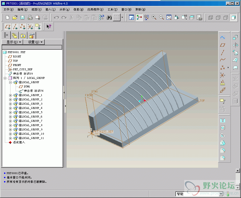The width and height of the screenshot is (241, 198).
Task: Redo the last action
Action: pos(64,17)
